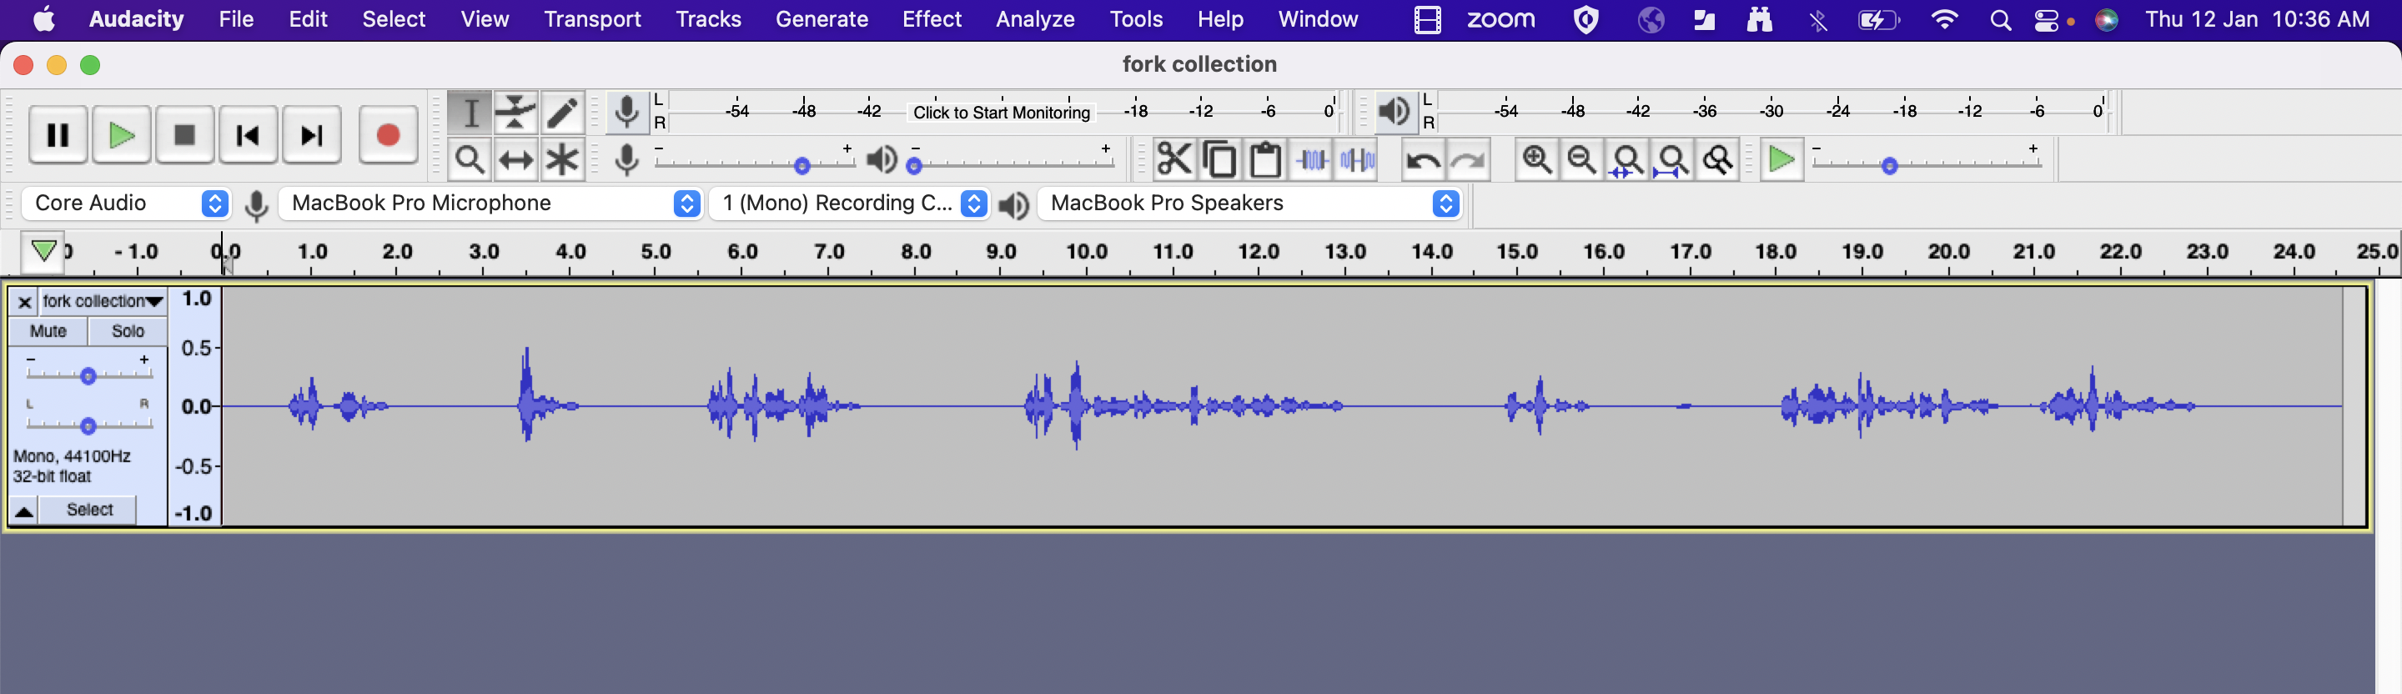
Task: Open the Effect menu
Action: [x=932, y=19]
